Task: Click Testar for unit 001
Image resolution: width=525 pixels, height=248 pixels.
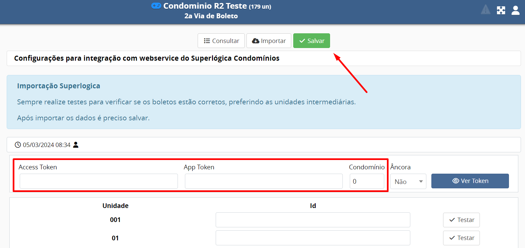Action: click(461, 220)
